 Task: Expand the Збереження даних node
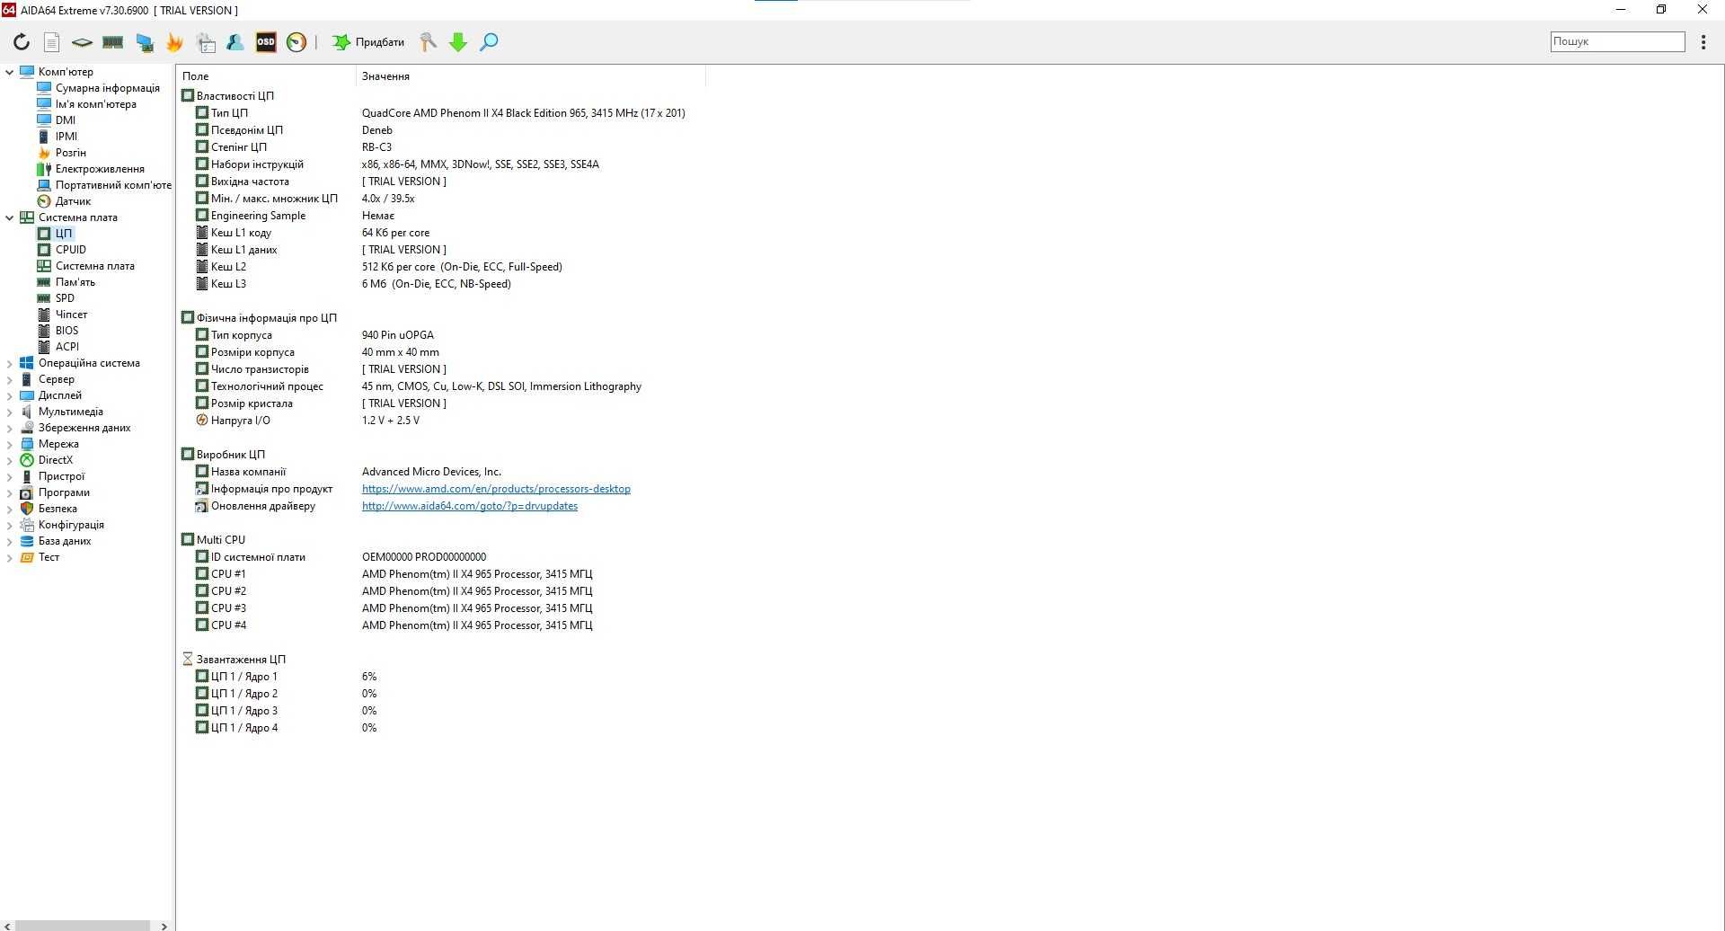10,428
